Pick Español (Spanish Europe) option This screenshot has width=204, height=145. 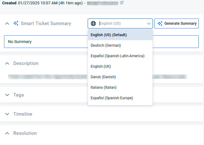[x=112, y=98]
